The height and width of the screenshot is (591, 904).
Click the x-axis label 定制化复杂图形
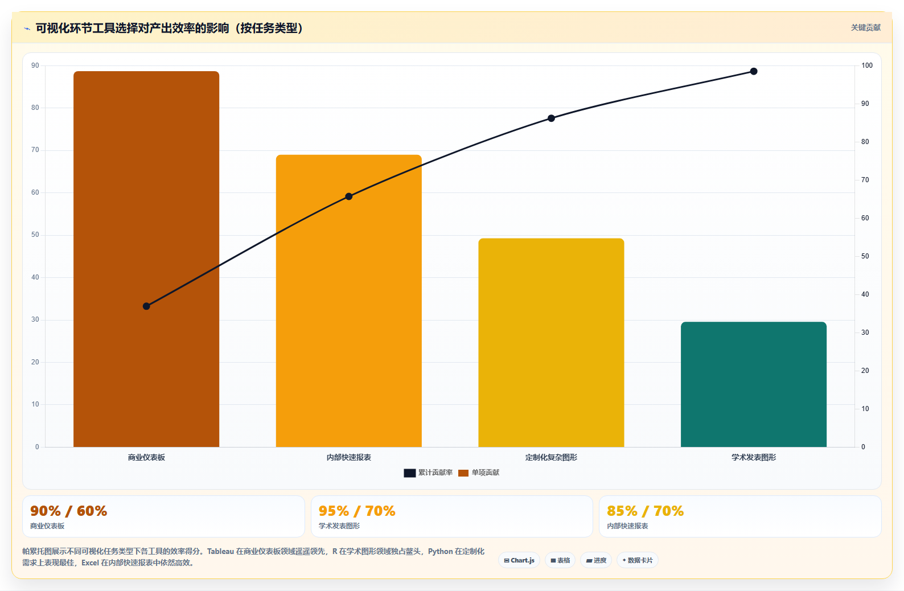551,457
